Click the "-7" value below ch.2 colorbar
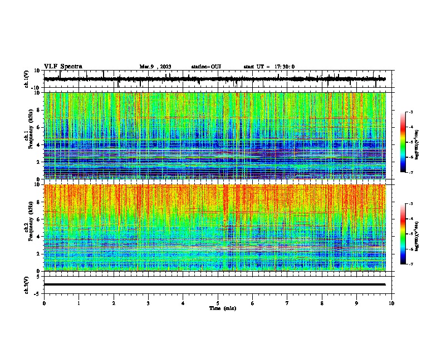Screen dimensions: 441x340 tap(411, 264)
